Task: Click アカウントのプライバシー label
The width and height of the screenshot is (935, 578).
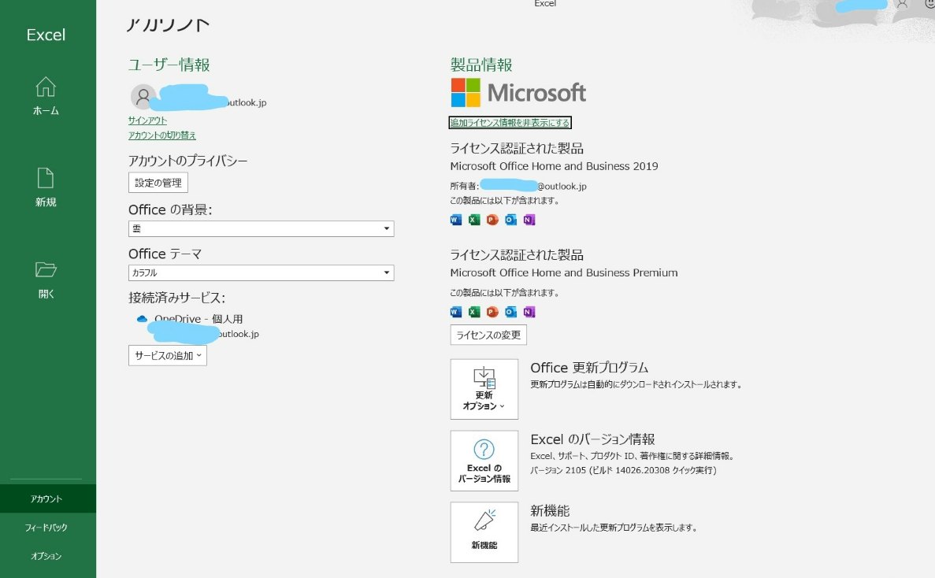Action: [x=187, y=161]
